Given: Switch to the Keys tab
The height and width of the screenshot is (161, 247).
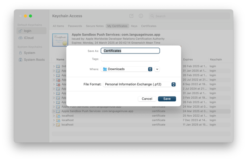Looking at the screenshot, I should (x=134, y=26).
